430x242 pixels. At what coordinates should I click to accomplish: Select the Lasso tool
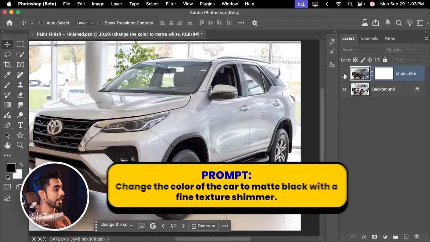pyautogui.click(x=7, y=54)
